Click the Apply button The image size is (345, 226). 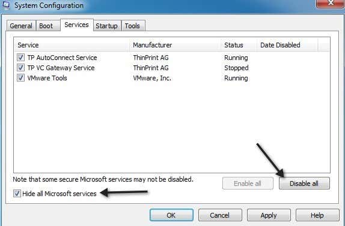click(269, 215)
